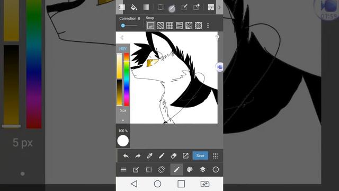This screenshot has height=191, width=339.
Task: Open the dotted grid shortcut settings
Action: point(216,155)
